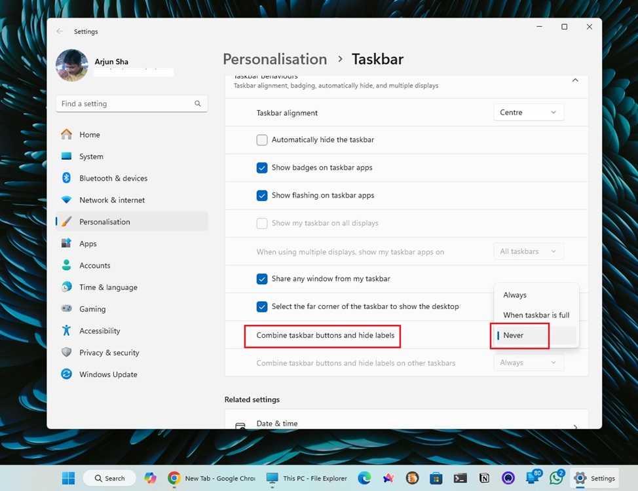Open the colorful A-shaped taskbar app
Screen dimensions: 638x491
[388, 479]
